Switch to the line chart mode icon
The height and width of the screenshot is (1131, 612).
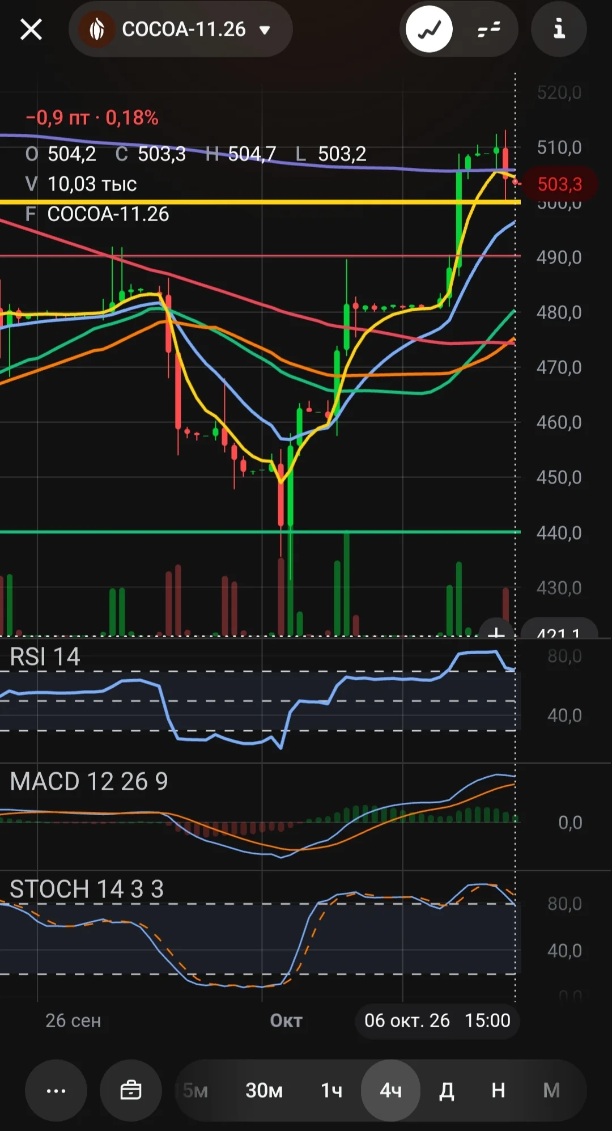(430, 29)
